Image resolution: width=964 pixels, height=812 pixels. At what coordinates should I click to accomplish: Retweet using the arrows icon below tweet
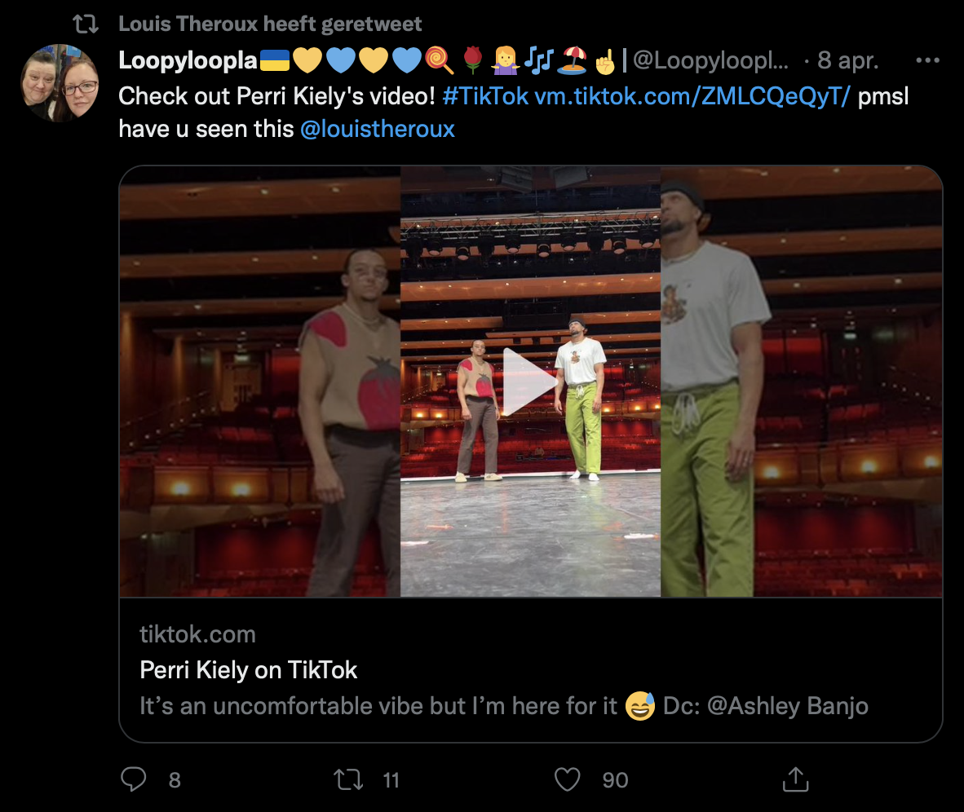tap(349, 779)
